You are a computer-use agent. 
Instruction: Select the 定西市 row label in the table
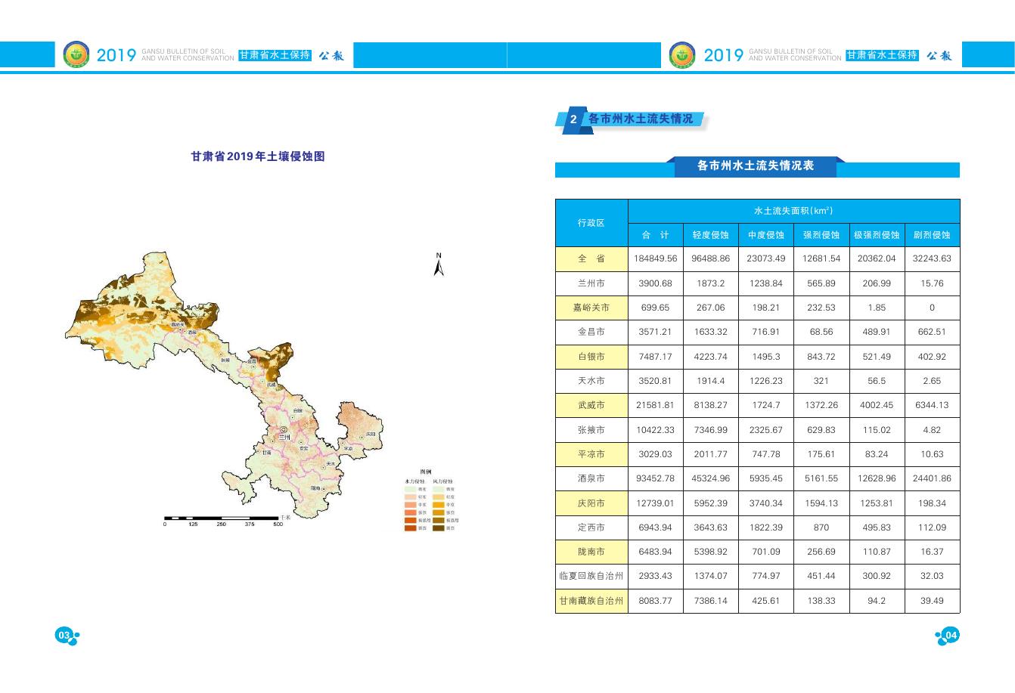tap(591, 527)
